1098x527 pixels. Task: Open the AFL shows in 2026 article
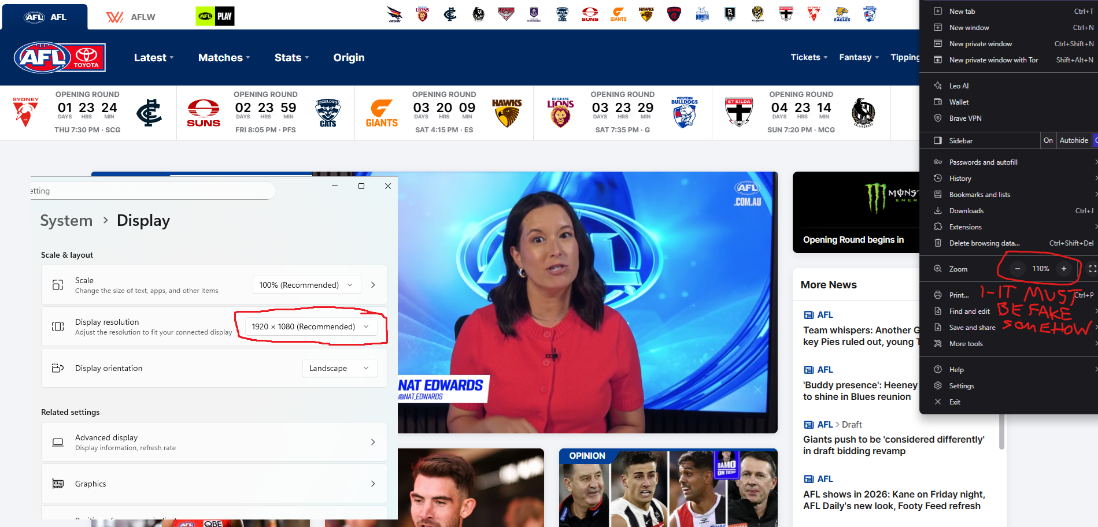coord(894,500)
